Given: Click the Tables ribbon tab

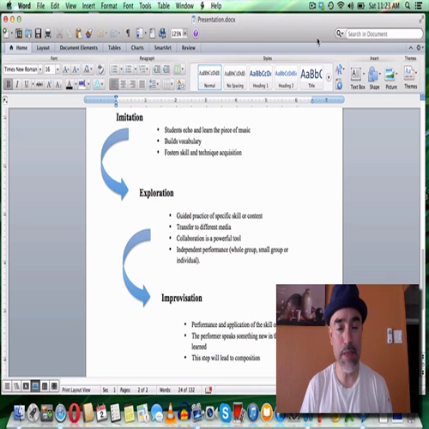Looking at the screenshot, I should click(114, 48).
